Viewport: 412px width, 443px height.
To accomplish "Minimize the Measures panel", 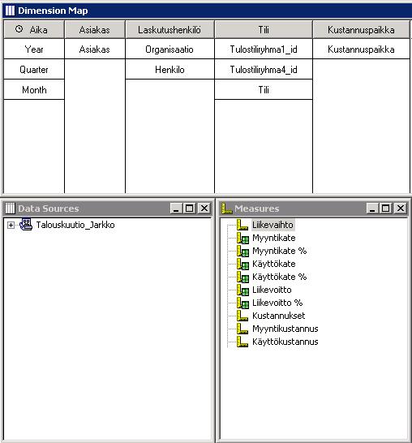I will [x=372, y=209].
